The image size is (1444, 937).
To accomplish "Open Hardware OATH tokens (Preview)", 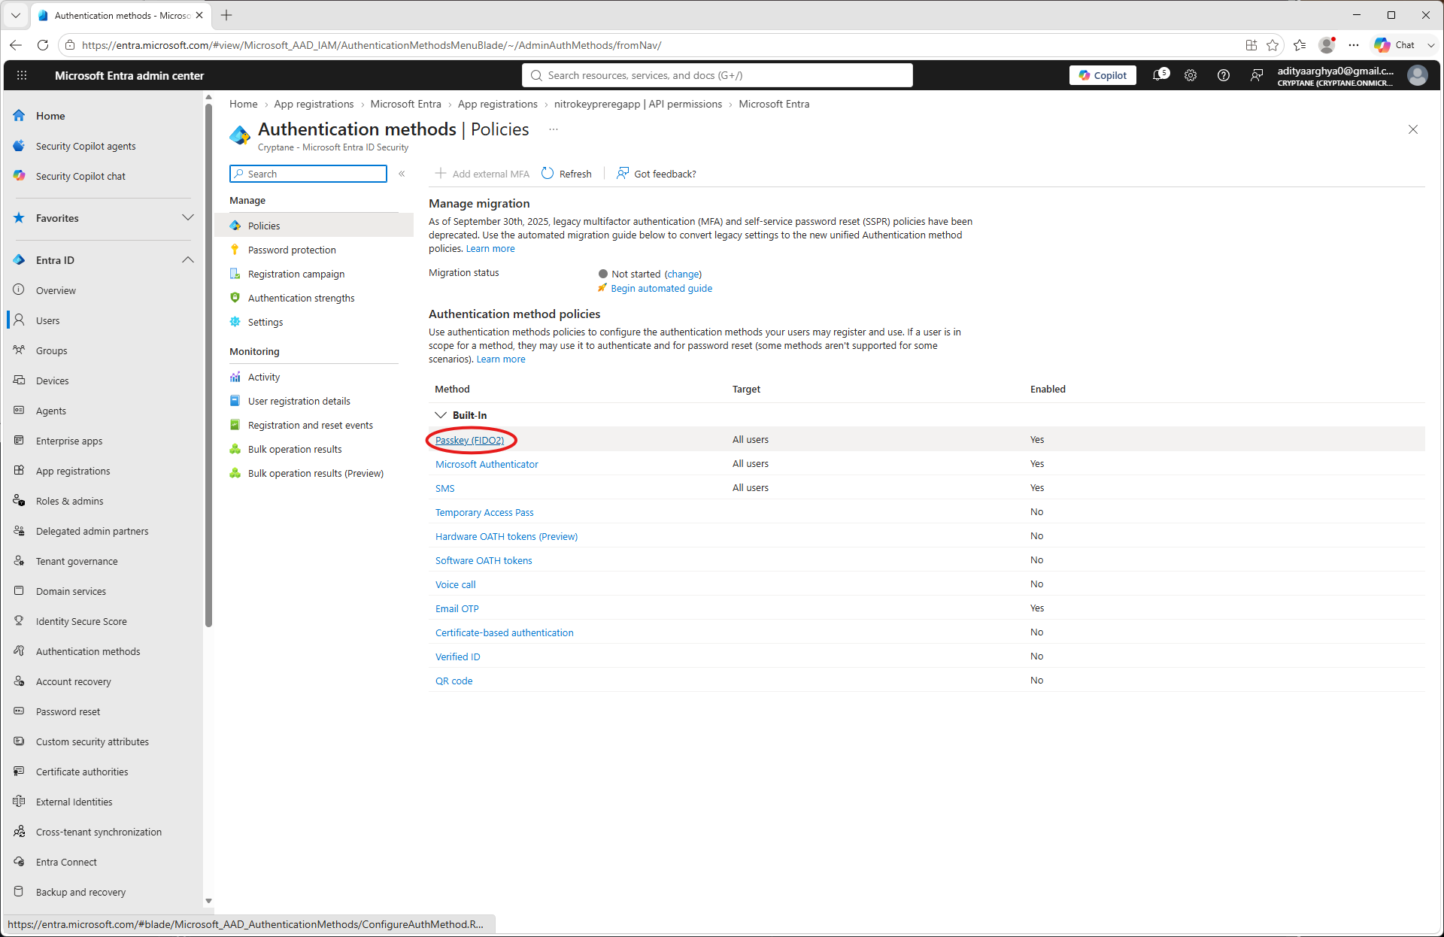I will [506, 536].
